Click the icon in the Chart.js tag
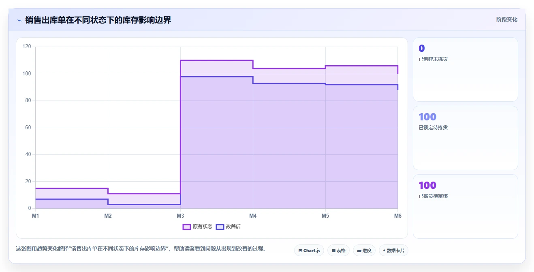 coord(300,251)
